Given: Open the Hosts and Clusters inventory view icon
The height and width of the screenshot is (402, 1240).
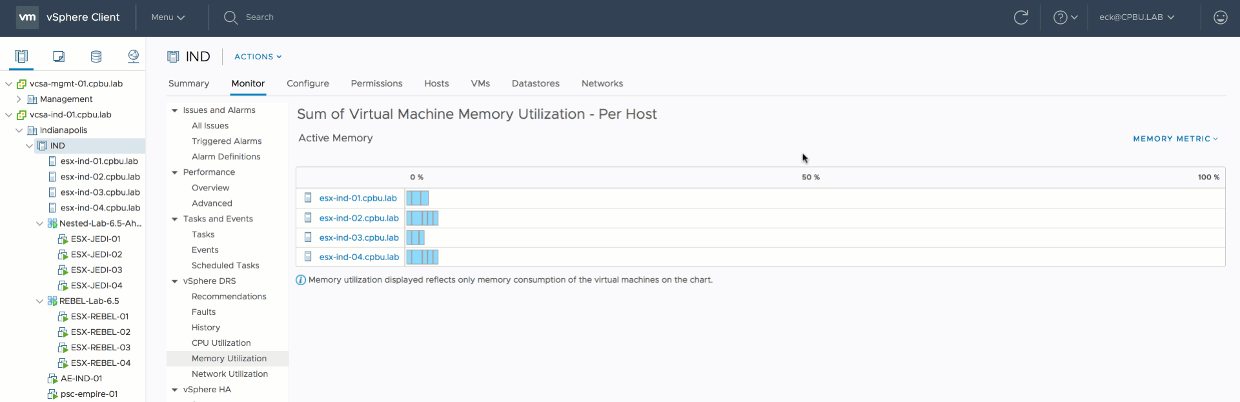Looking at the screenshot, I should click(x=21, y=56).
